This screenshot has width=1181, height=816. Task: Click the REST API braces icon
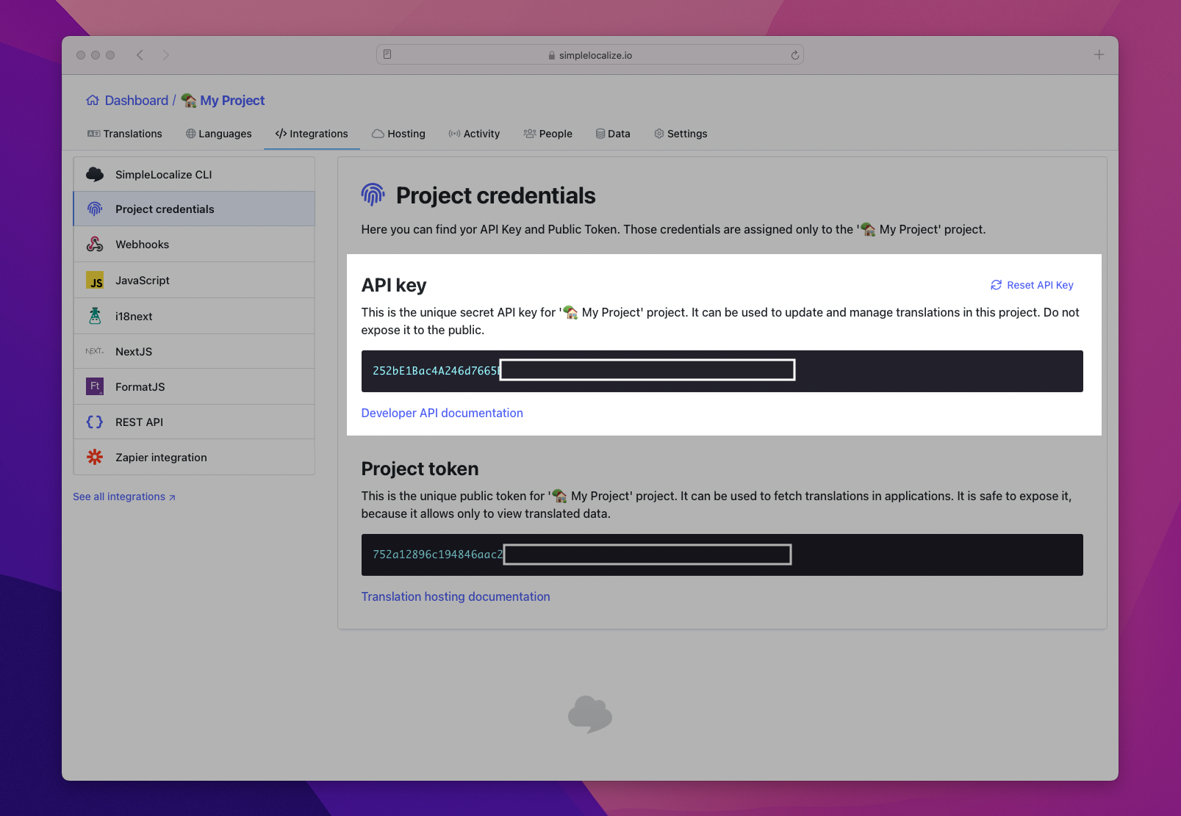pos(95,422)
